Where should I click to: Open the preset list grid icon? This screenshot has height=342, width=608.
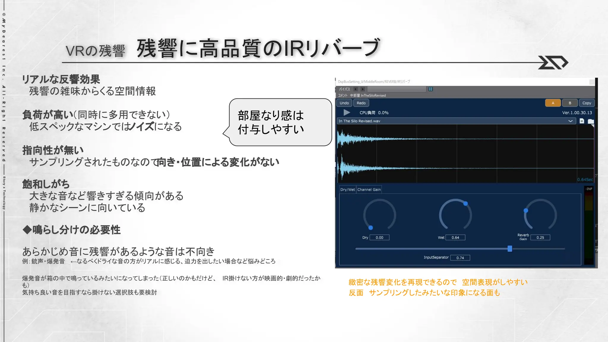(x=430, y=89)
